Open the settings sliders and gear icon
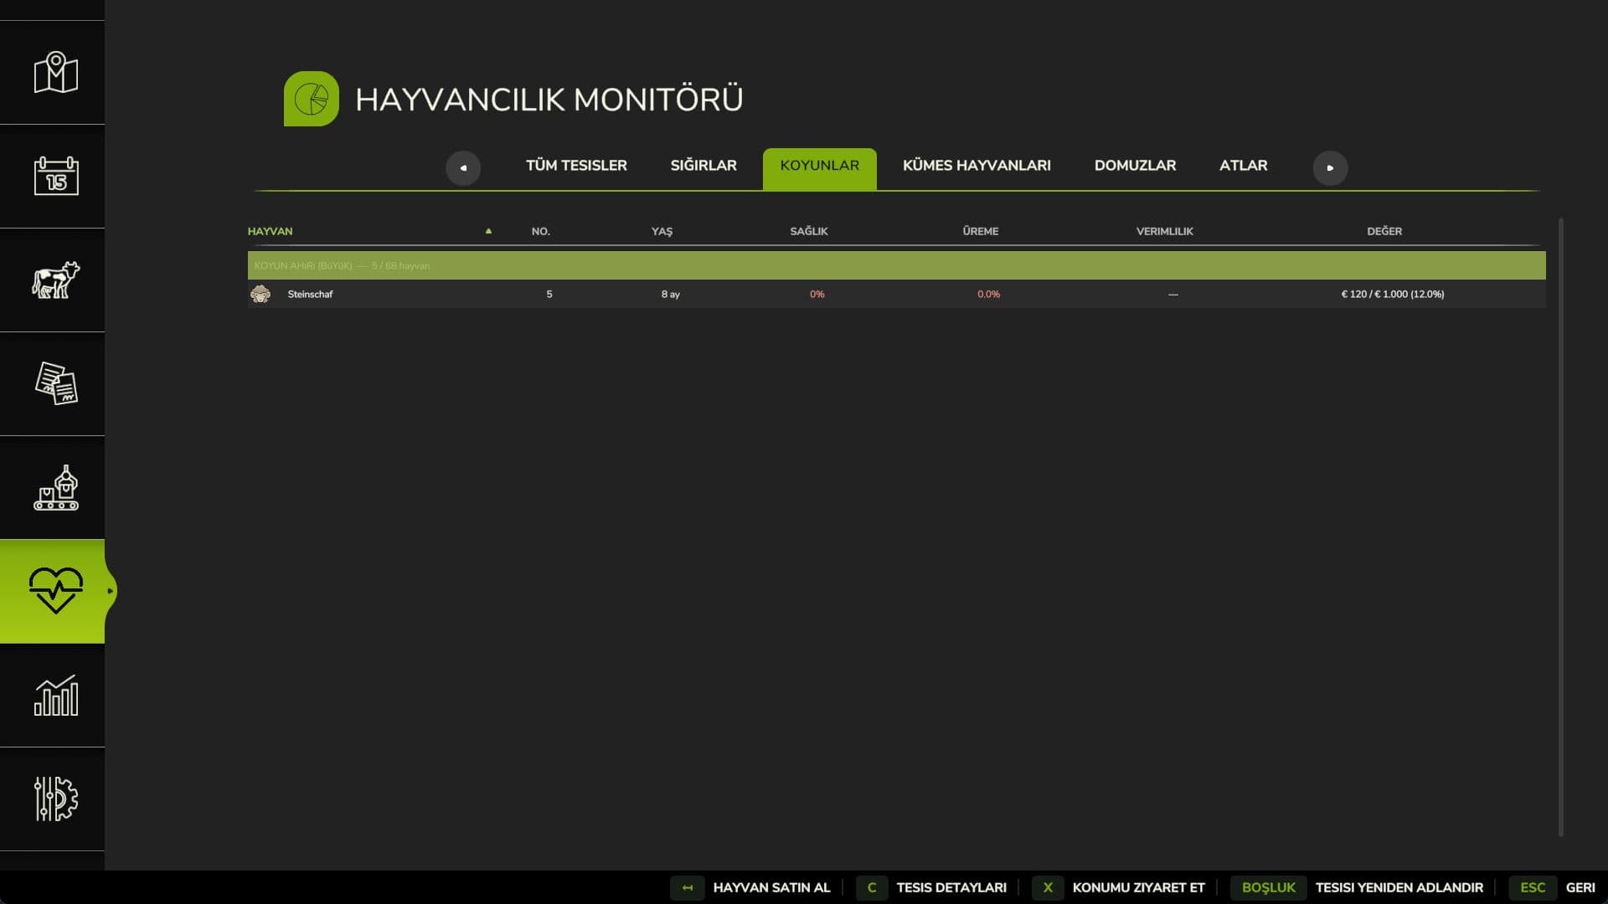 55,799
